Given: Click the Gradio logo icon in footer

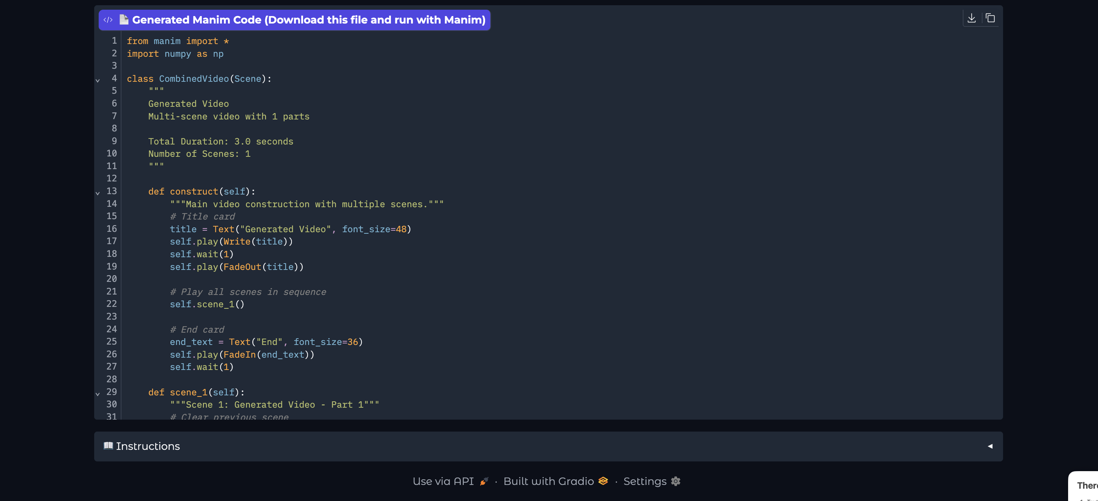Looking at the screenshot, I should 603,481.
